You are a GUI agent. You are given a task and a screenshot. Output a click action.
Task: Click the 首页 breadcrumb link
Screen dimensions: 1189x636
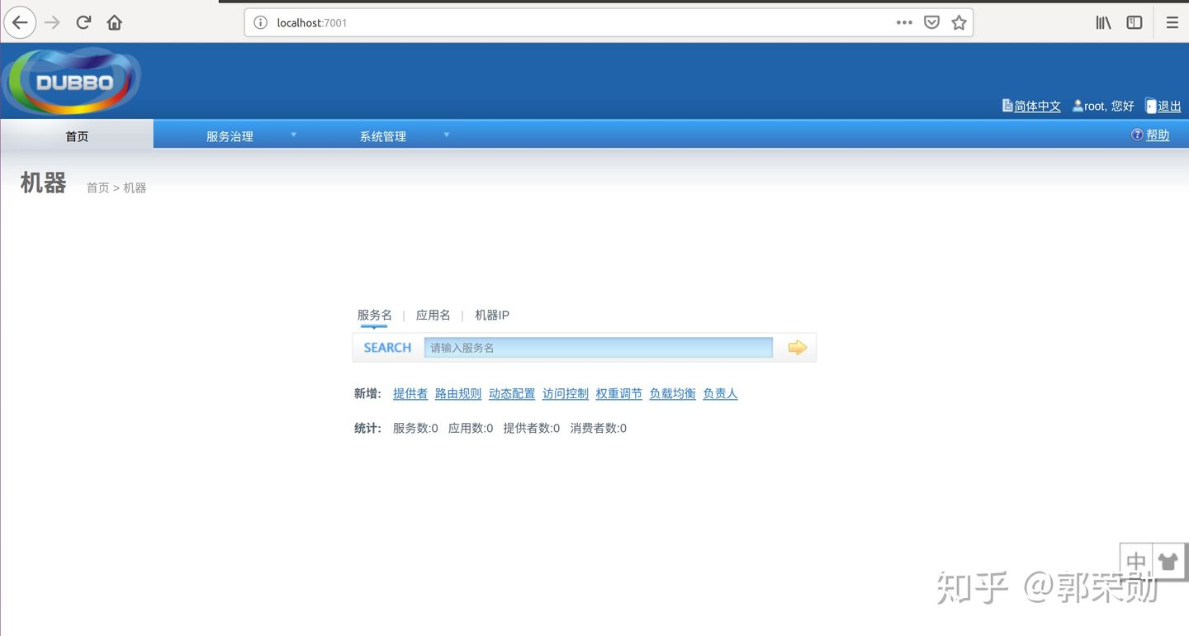(x=97, y=187)
